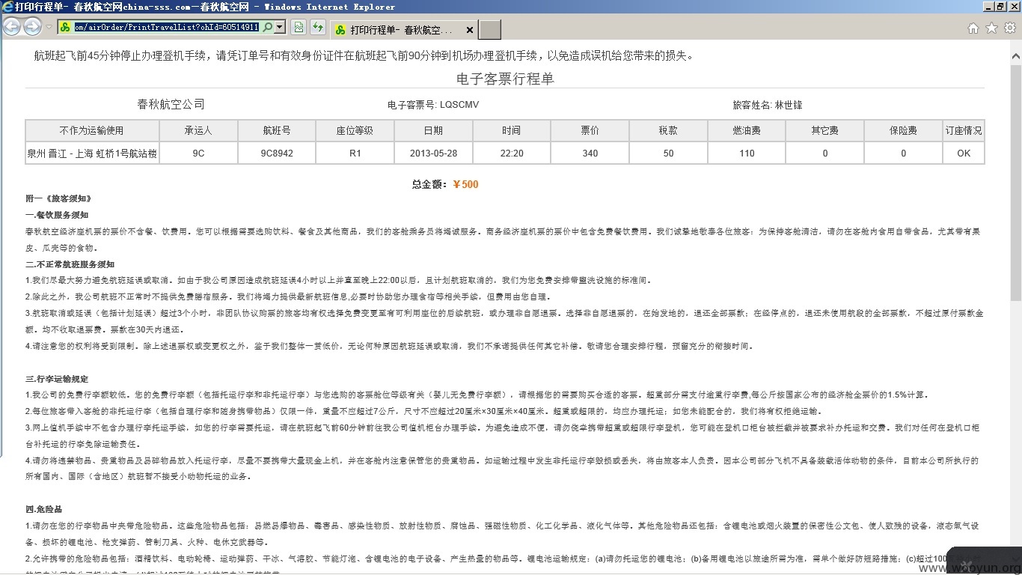Click the 附一《旅客须知》 heading
Screen dimensions: 1022x575
(58, 198)
